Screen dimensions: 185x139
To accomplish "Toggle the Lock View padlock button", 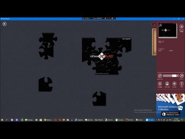I will (x=167, y=85).
